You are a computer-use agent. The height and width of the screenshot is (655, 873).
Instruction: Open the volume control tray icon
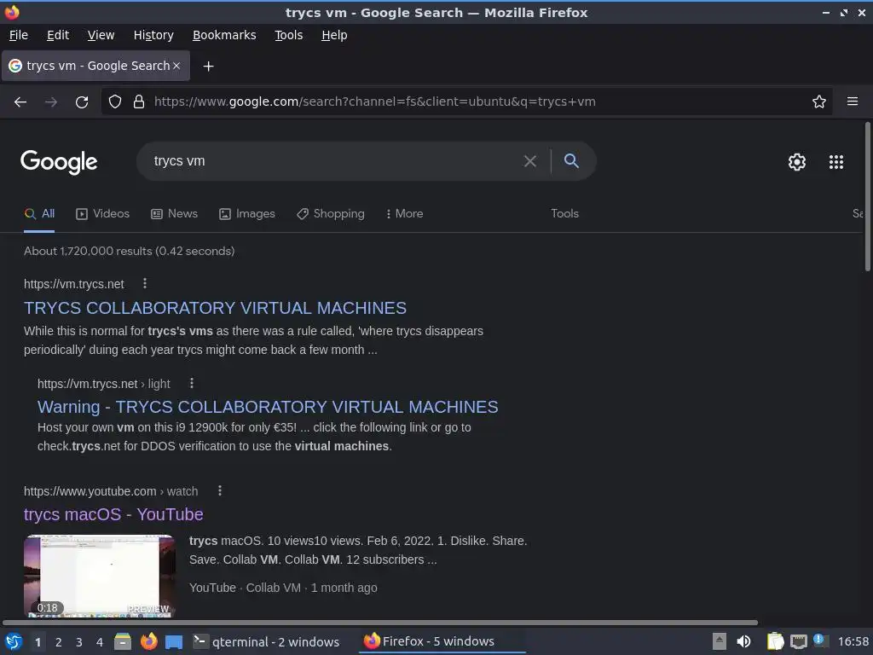click(743, 641)
